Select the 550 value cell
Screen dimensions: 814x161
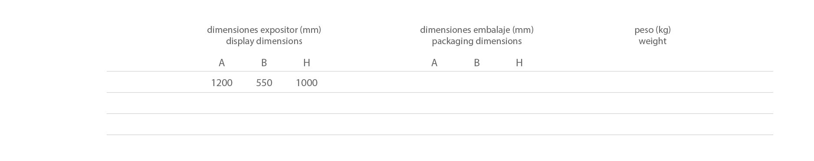tap(264, 83)
